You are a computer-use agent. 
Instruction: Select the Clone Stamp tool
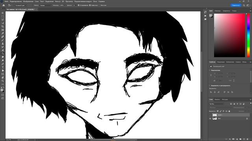point(3,43)
